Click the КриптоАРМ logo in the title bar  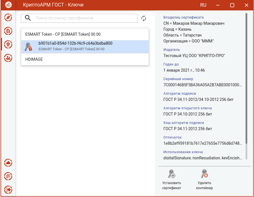pos(8,5)
